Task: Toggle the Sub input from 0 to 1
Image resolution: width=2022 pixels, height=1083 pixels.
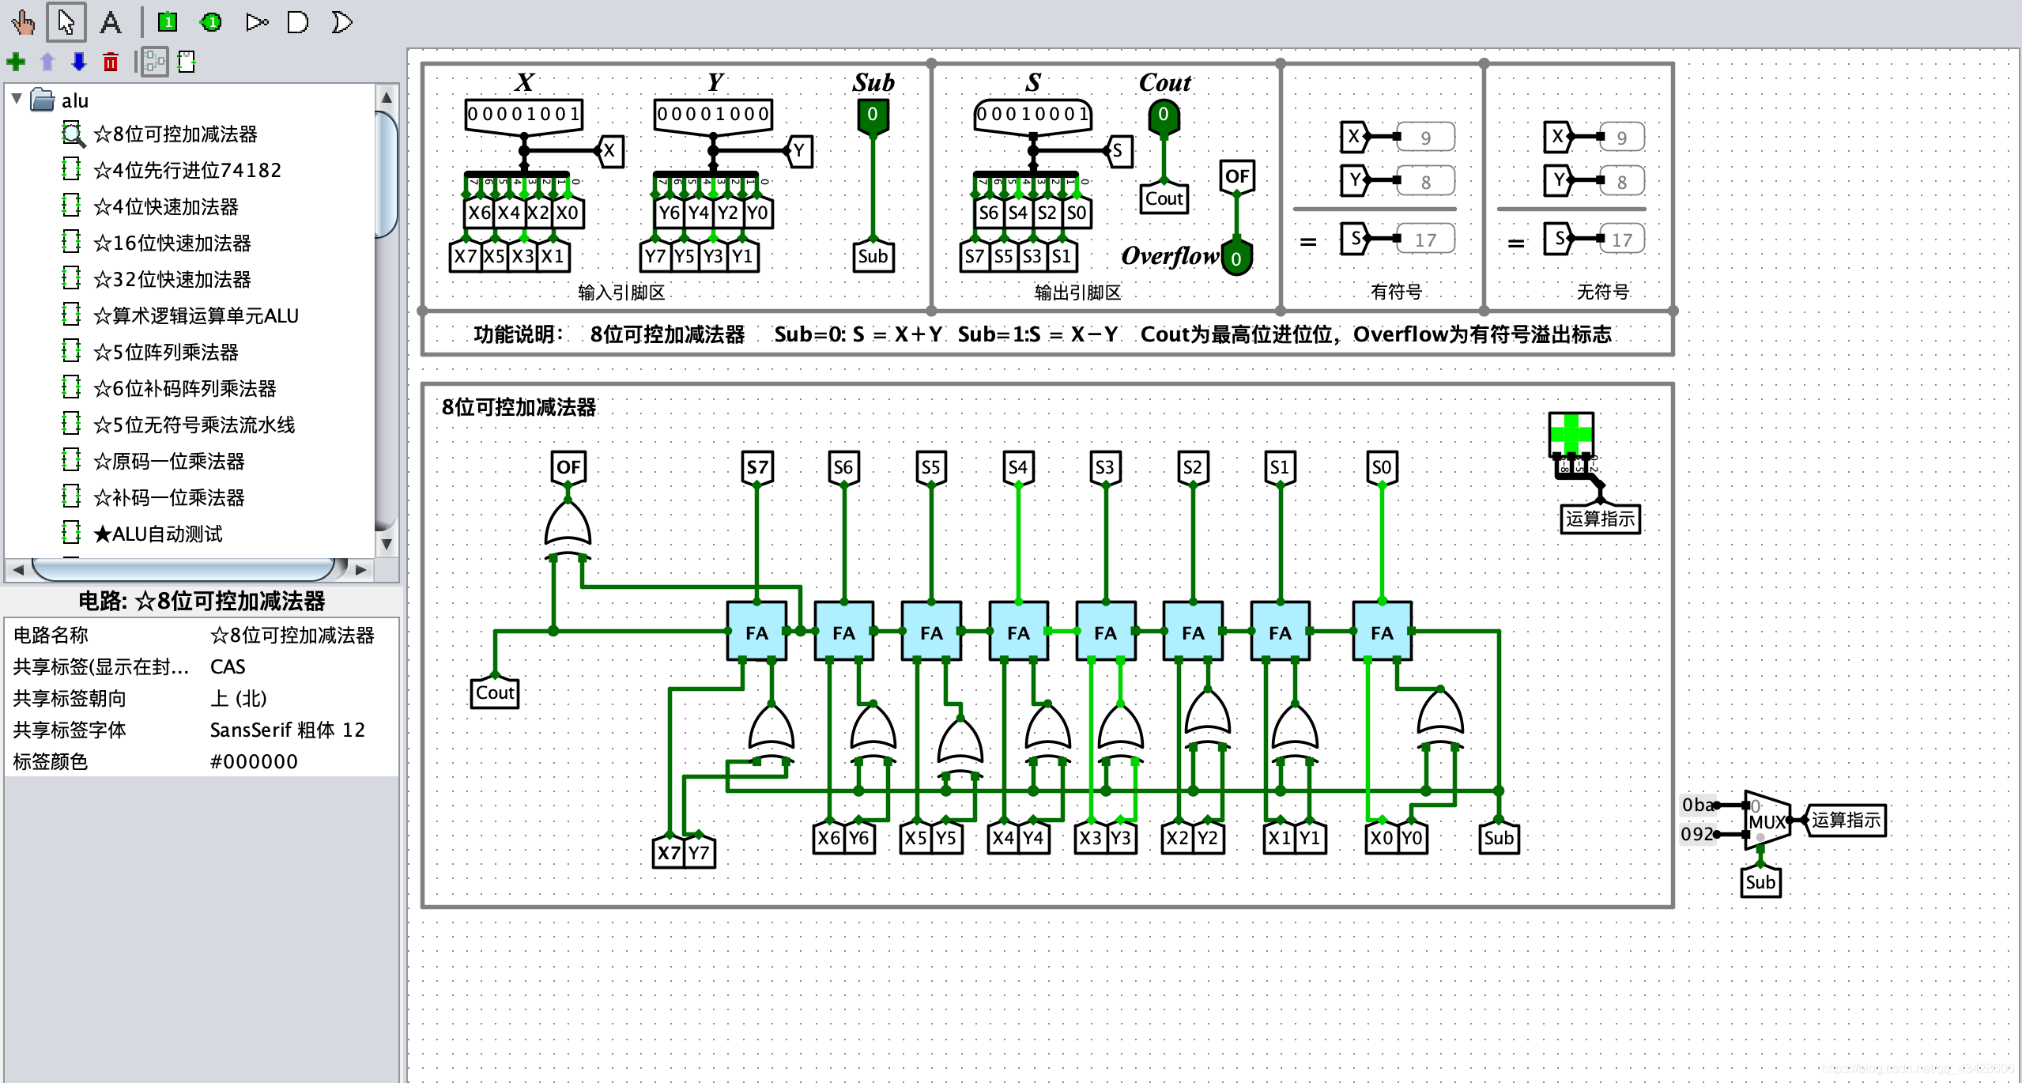Action: 870,116
